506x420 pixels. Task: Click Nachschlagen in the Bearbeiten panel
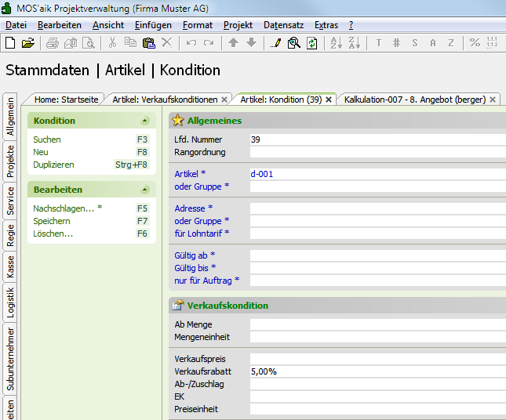[x=63, y=208]
